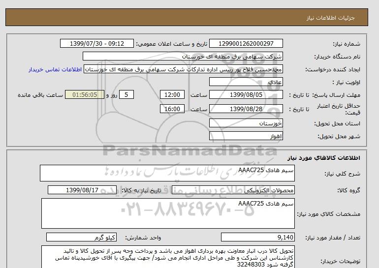The height and width of the screenshot is (268, 379).
Task: Click the response deadline date 1399/08/05
Action: 246,94
